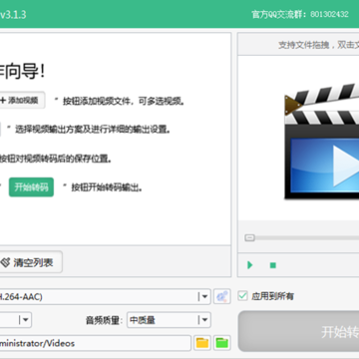Click the 音频质量 label

(x=104, y=320)
